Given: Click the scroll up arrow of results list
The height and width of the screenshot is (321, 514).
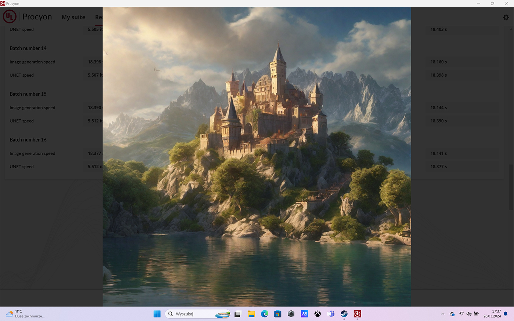Looking at the screenshot, I should (511, 29).
